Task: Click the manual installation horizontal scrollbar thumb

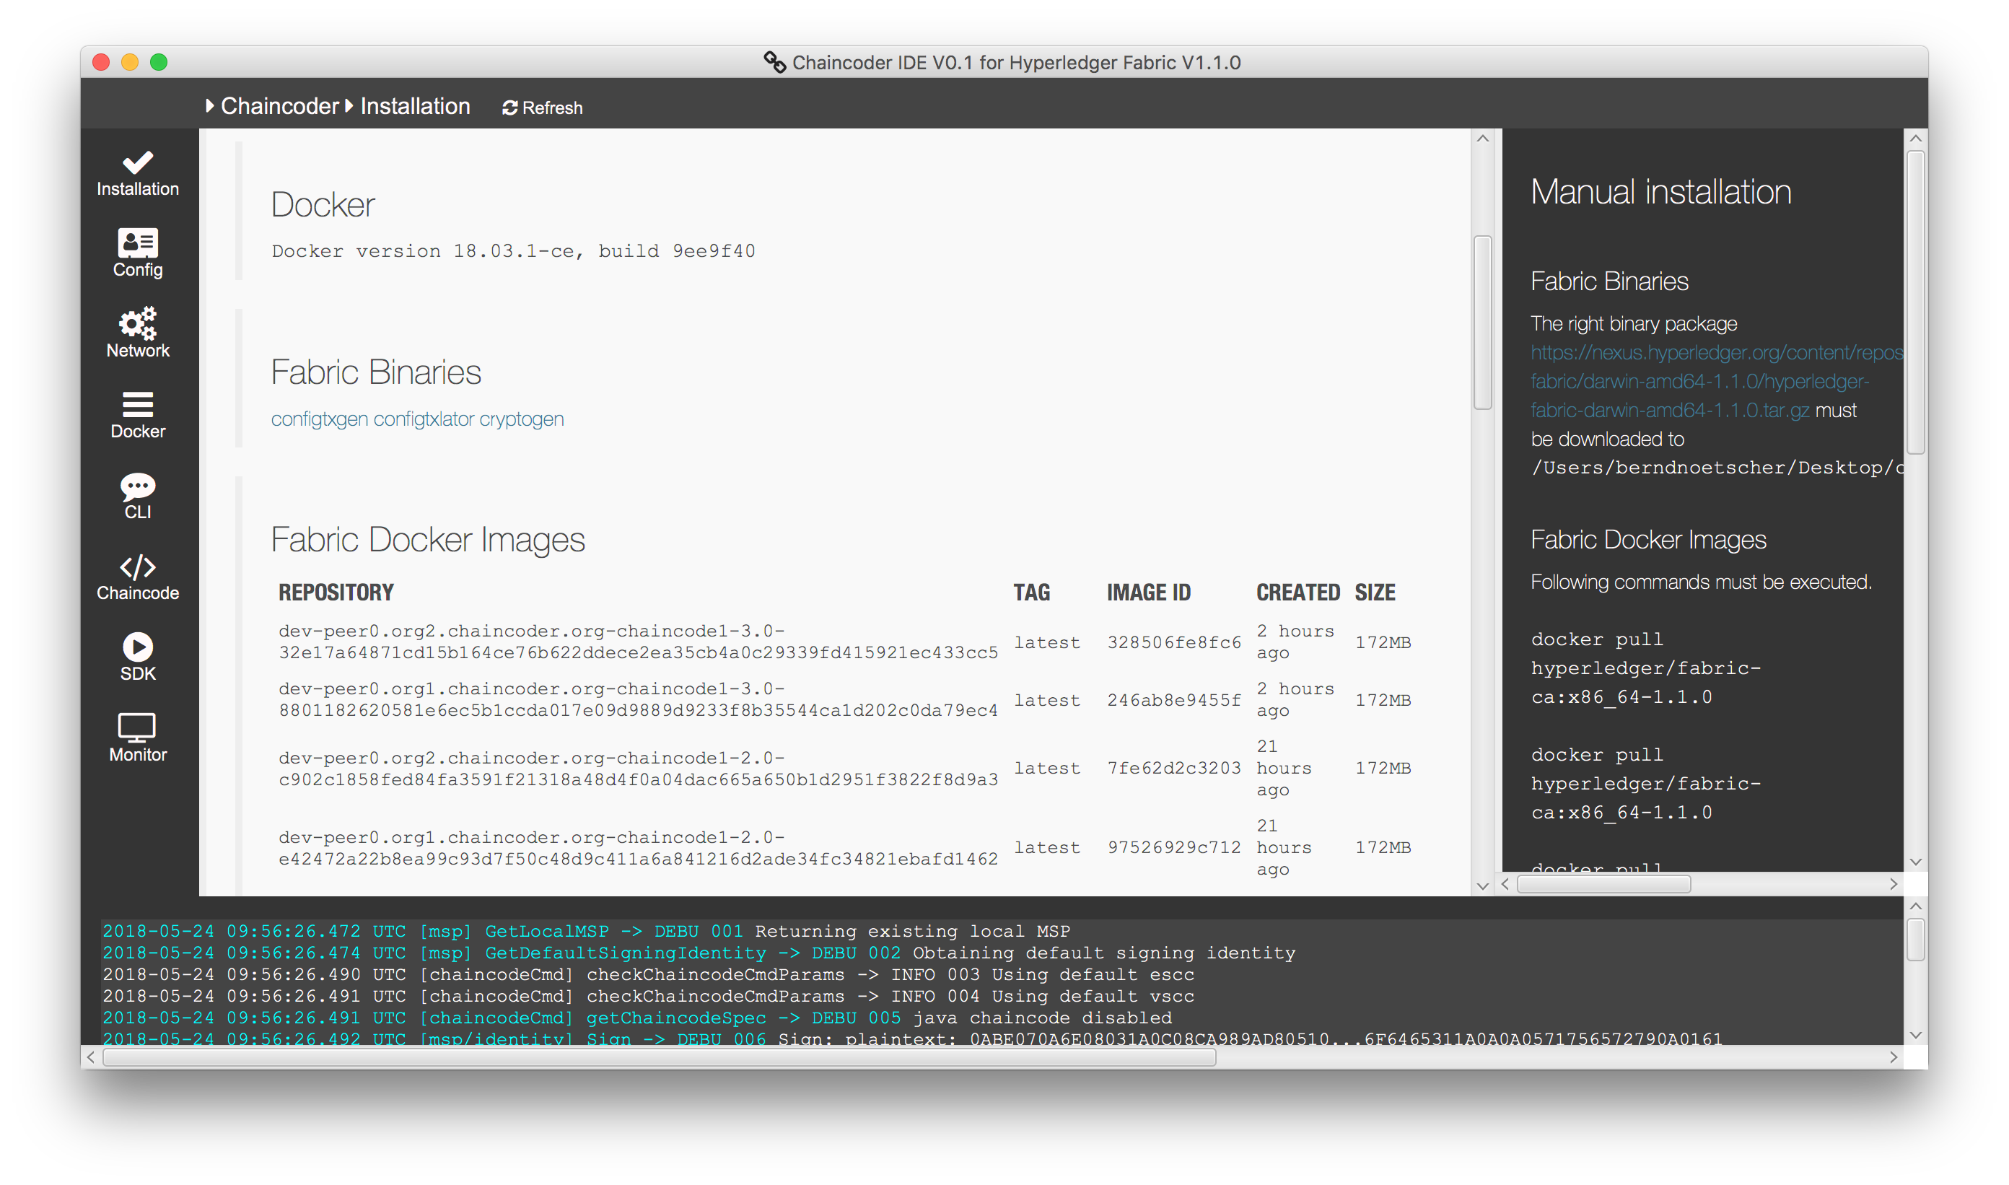Action: tap(1603, 884)
